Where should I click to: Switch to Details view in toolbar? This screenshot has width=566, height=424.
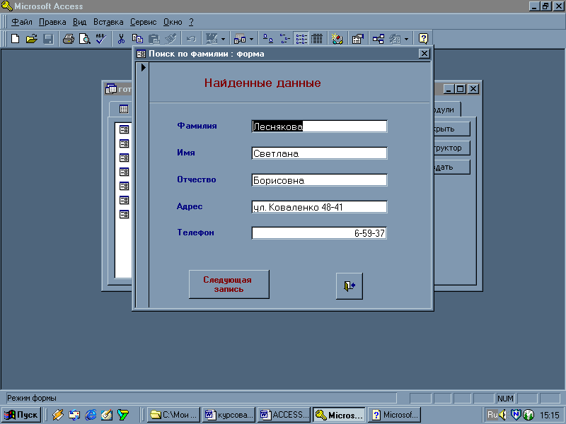[x=317, y=39]
